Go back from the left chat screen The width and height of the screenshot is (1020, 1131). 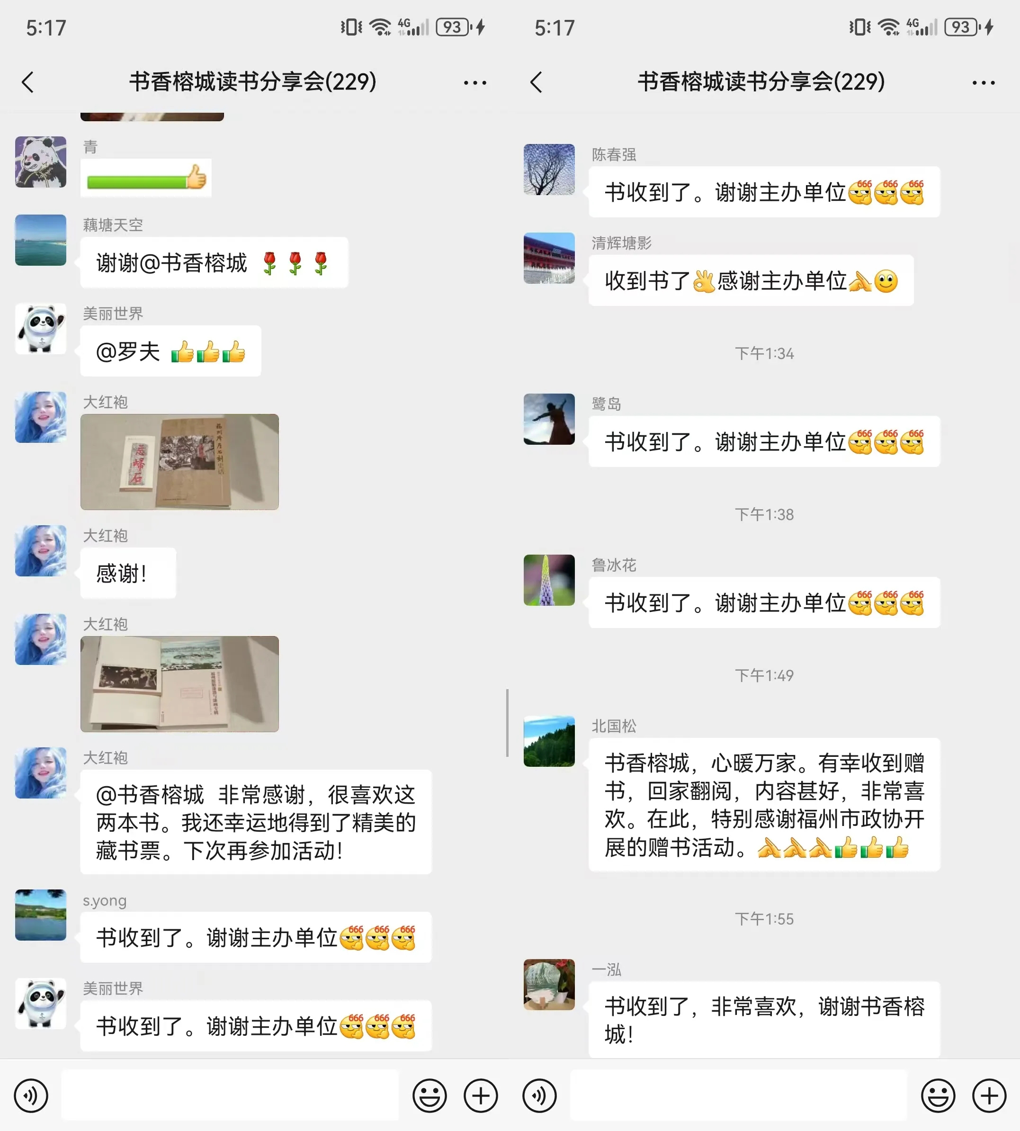tap(27, 82)
